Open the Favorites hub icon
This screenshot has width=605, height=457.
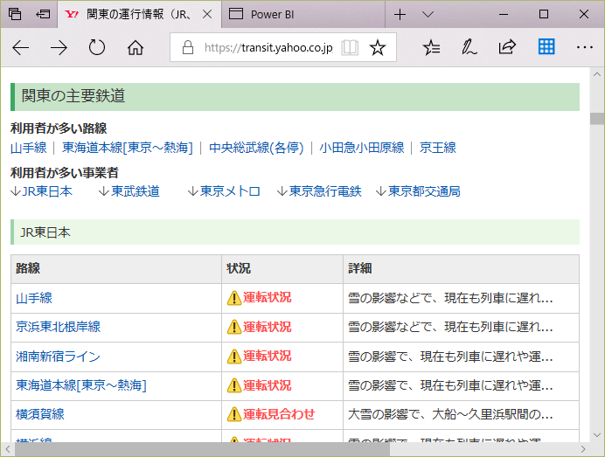tap(431, 47)
